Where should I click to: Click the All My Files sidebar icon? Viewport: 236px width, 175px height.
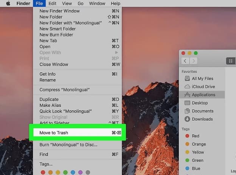[x=187, y=78]
